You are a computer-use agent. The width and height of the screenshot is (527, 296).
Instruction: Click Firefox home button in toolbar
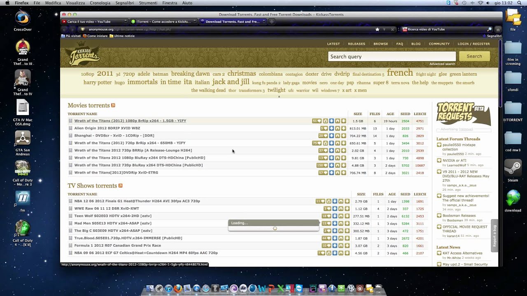click(x=498, y=29)
